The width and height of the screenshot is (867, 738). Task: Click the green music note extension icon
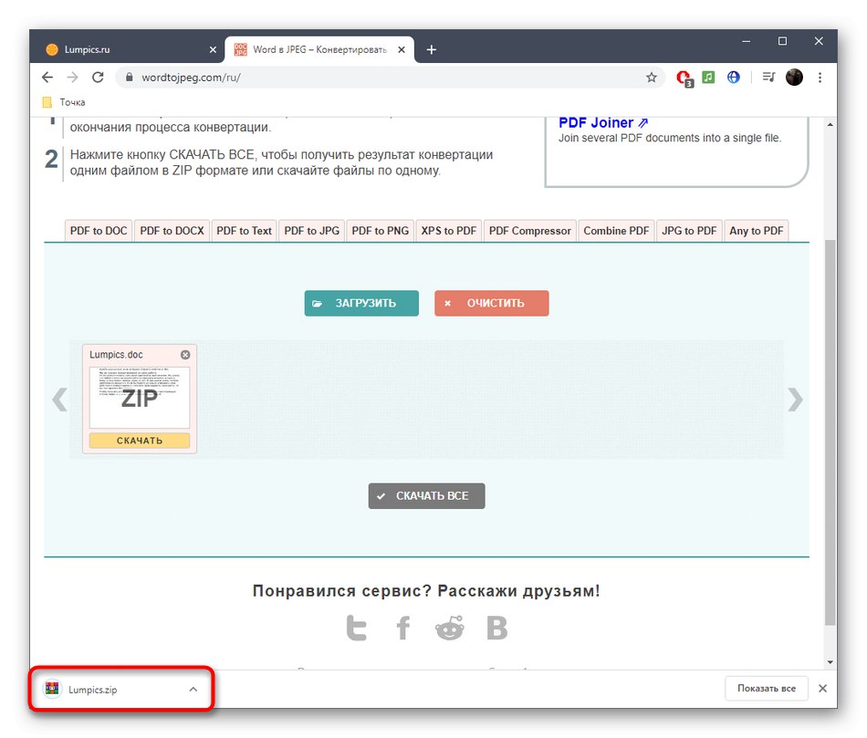point(708,78)
